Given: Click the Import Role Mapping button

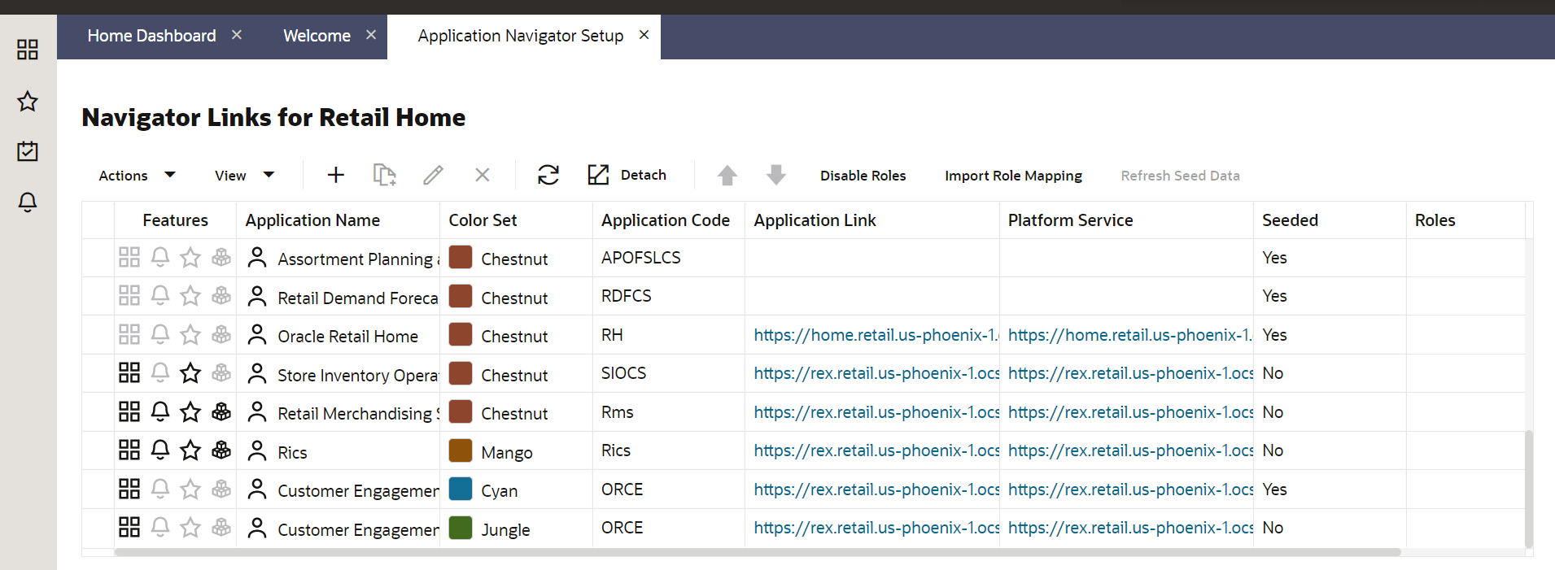Looking at the screenshot, I should [1013, 176].
